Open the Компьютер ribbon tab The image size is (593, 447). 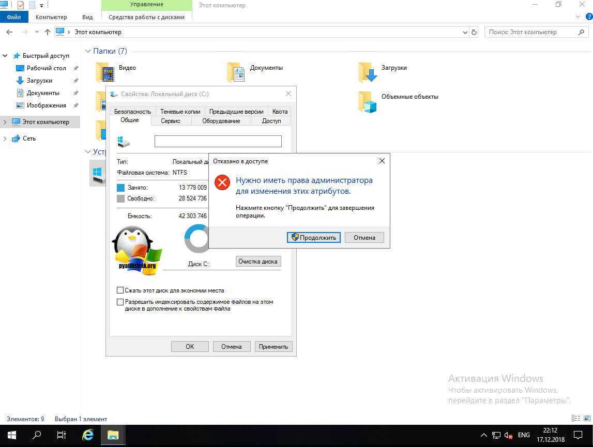51,17
